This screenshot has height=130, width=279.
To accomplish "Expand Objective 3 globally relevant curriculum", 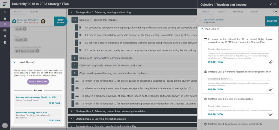I will (75, 66).
